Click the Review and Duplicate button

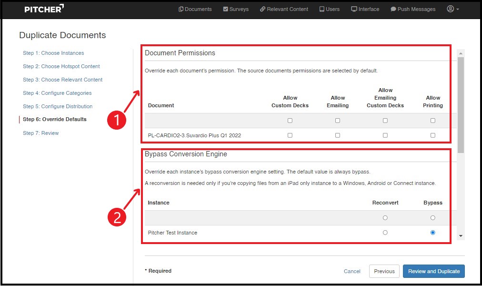(433, 271)
